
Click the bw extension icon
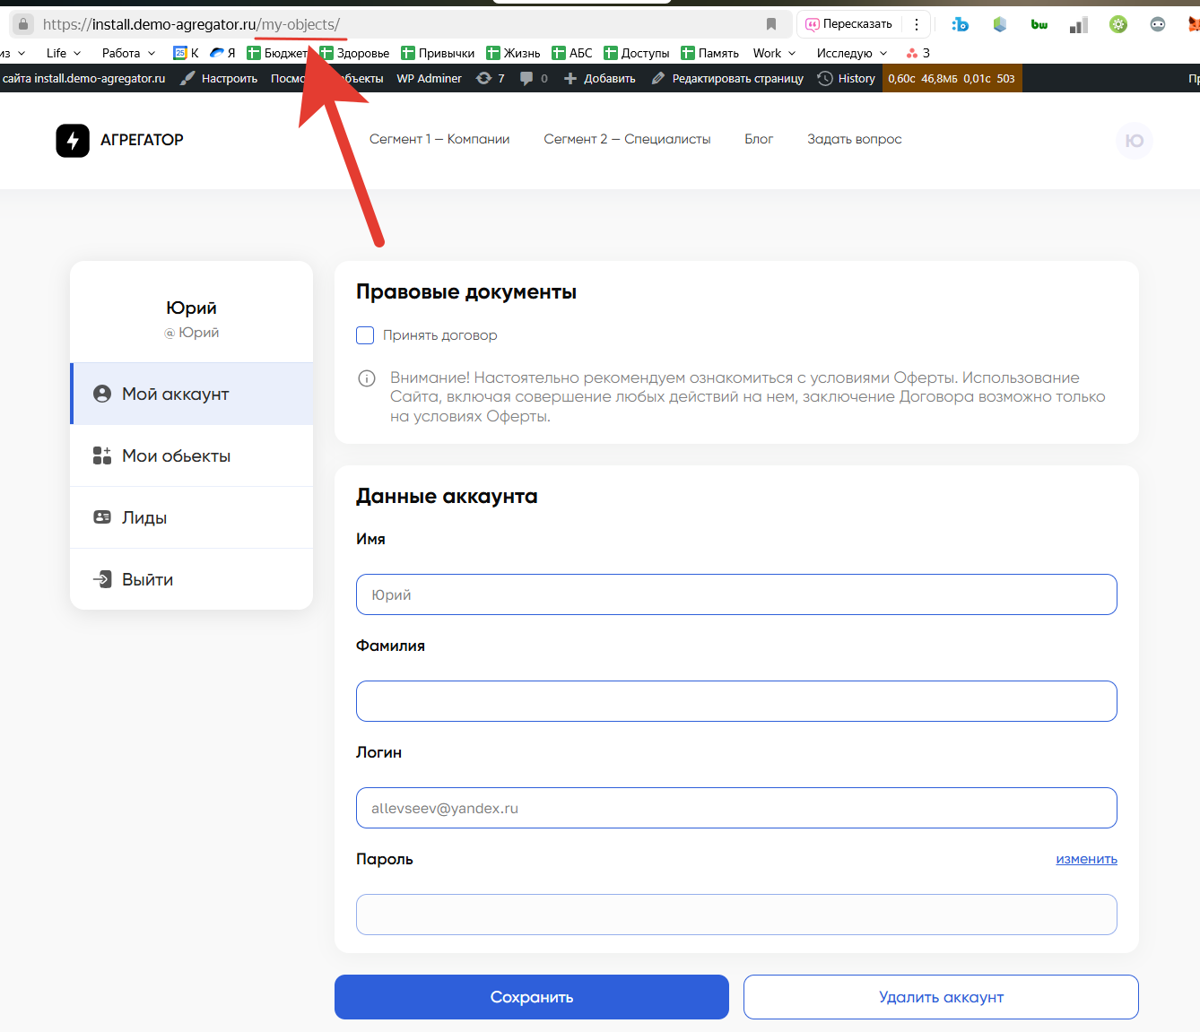click(x=1039, y=24)
